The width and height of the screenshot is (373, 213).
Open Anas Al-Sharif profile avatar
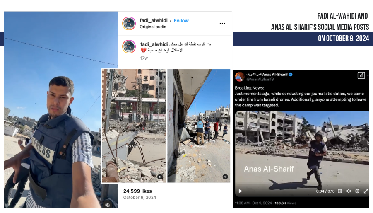tap(240, 77)
